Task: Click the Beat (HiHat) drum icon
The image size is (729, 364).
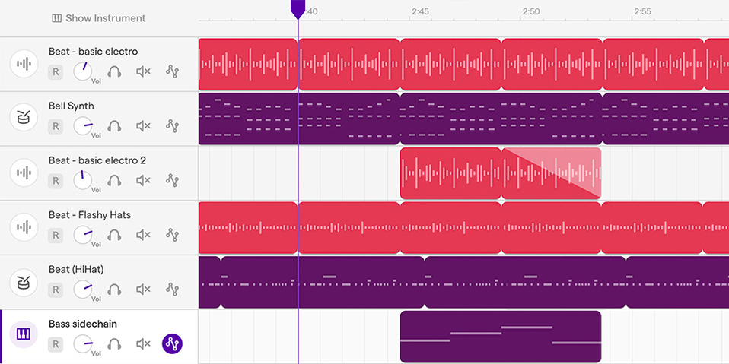Action: (24, 281)
